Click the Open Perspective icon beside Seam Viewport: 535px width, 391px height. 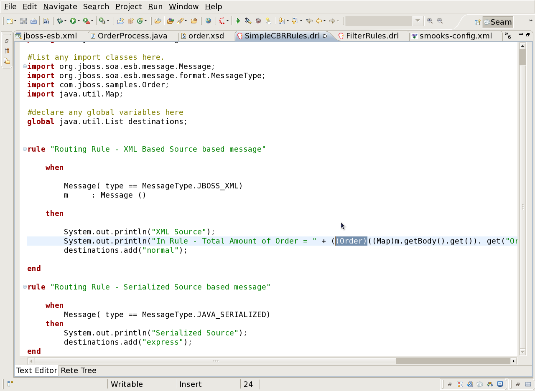click(x=477, y=22)
